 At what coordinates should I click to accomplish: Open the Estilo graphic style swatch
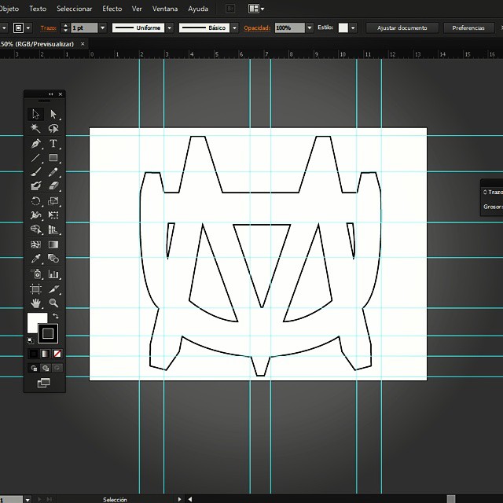pyautogui.click(x=343, y=28)
